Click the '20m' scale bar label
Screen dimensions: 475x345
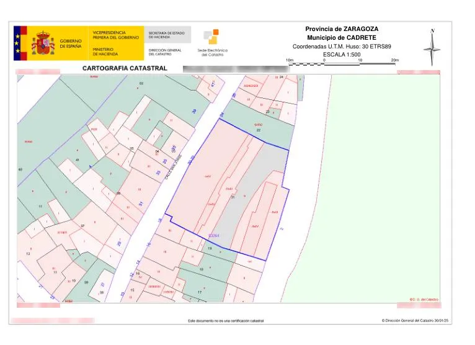[395, 60]
